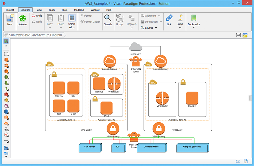Select the Genpact (Backup) node box

[x=193, y=148]
